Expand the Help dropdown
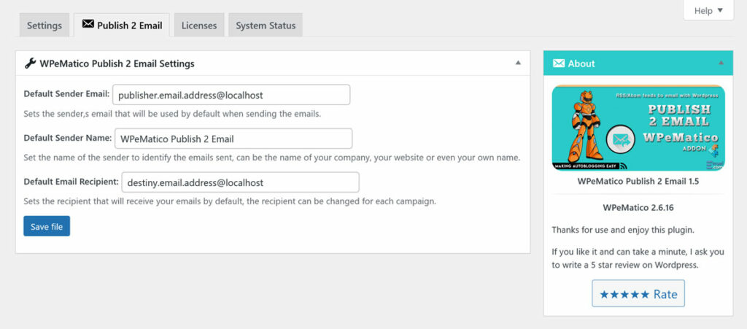This screenshot has width=747, height=329. [x=708, y=10]
